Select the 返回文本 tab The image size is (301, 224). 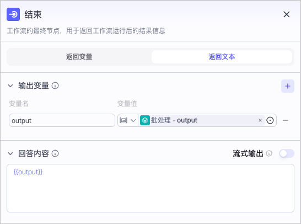click(222, 57)
